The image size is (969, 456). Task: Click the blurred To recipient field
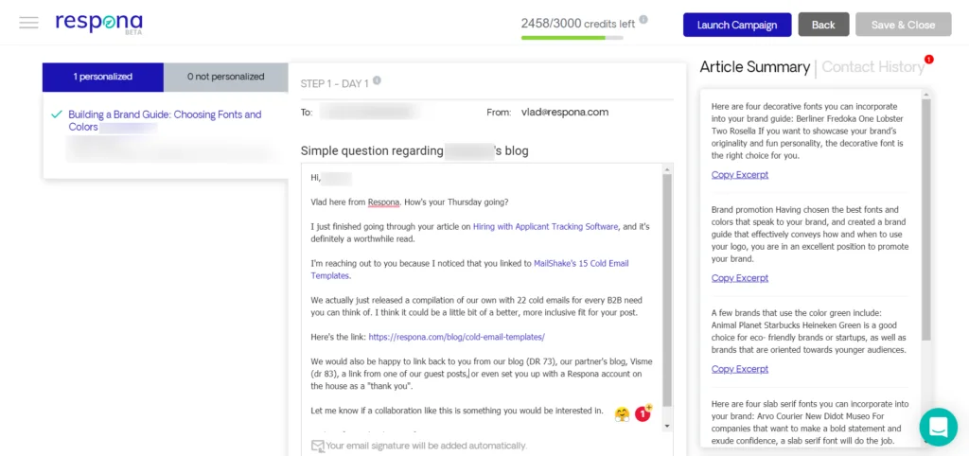[x=368, y=112]
